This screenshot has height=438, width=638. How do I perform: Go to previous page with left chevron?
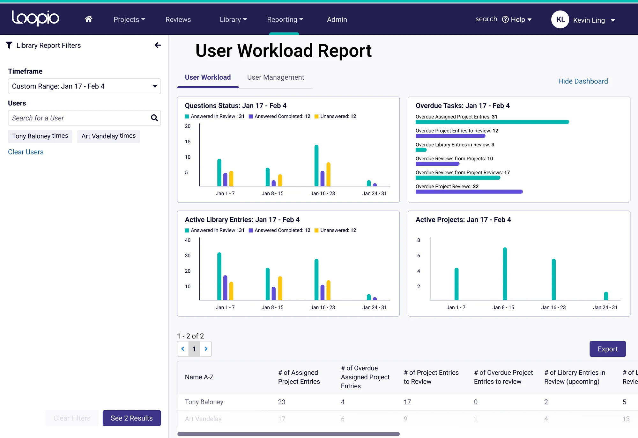pyautogui.click(x=183, y=349)
